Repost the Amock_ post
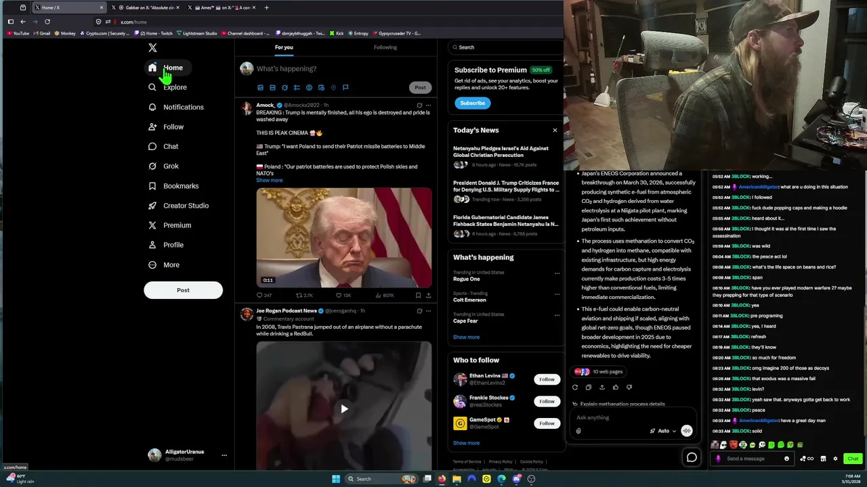The height and width of the screenshot is (487, 867). [x=304, y=295]
